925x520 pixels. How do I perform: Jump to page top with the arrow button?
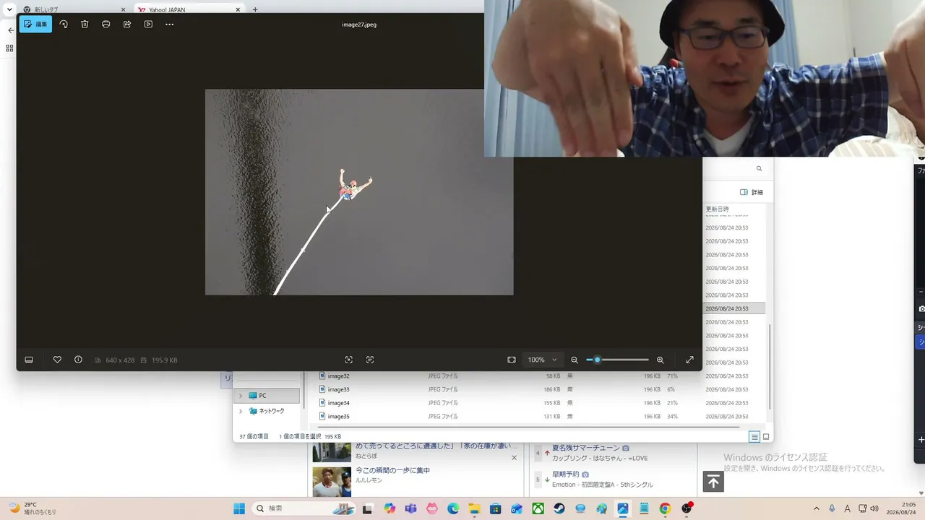pyautogui.click(x=713, y=482)
